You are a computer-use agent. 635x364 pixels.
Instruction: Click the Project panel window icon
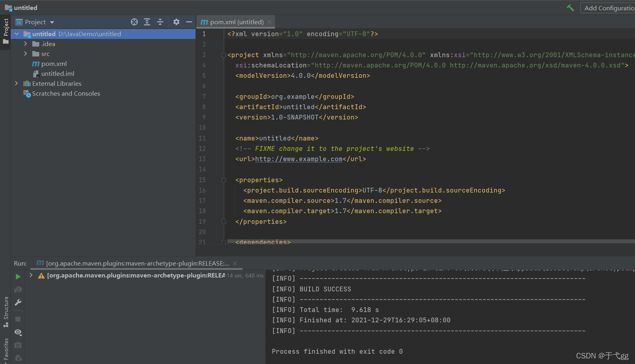coord(19,22)
